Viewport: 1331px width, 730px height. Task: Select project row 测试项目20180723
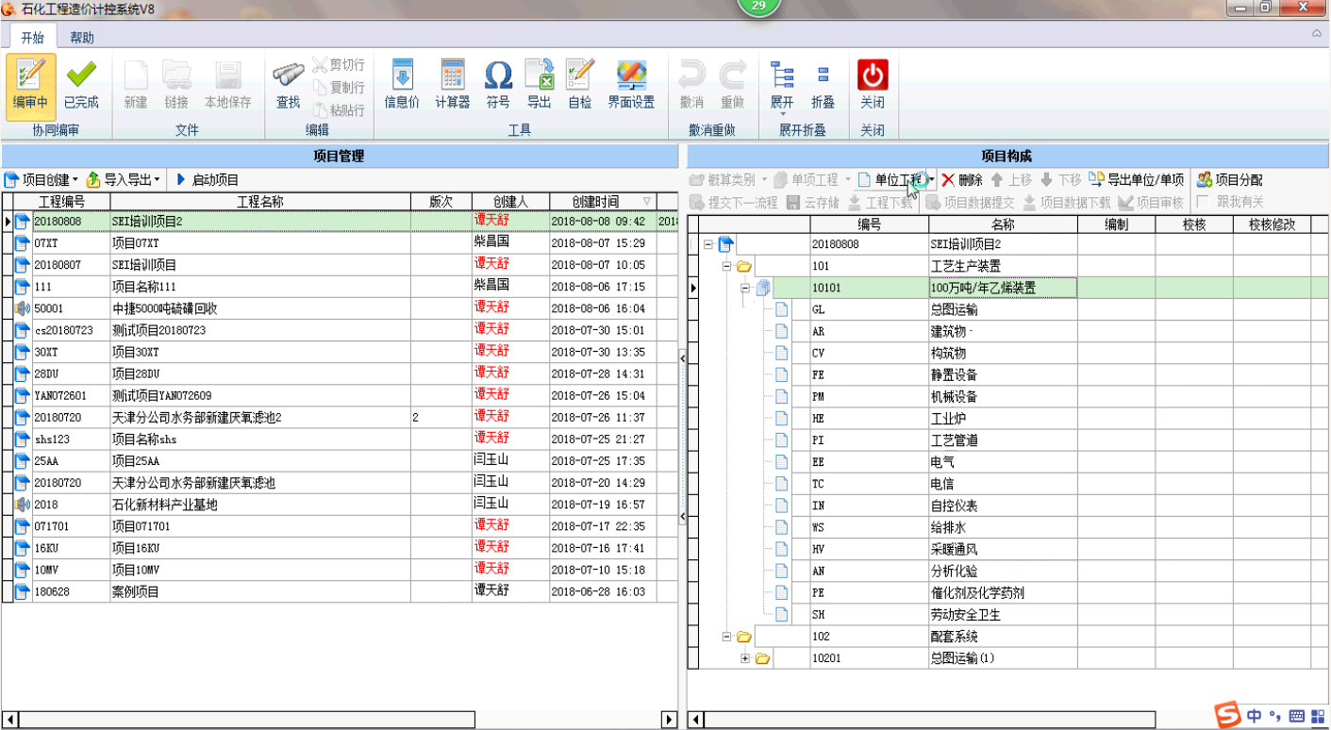coord(340,330)
